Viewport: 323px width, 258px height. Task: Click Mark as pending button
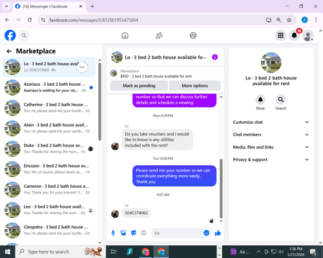pos(139,86)
